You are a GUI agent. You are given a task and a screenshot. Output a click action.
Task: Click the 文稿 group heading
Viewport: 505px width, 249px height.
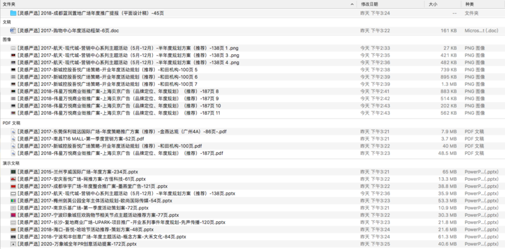[x=7, y=22]
